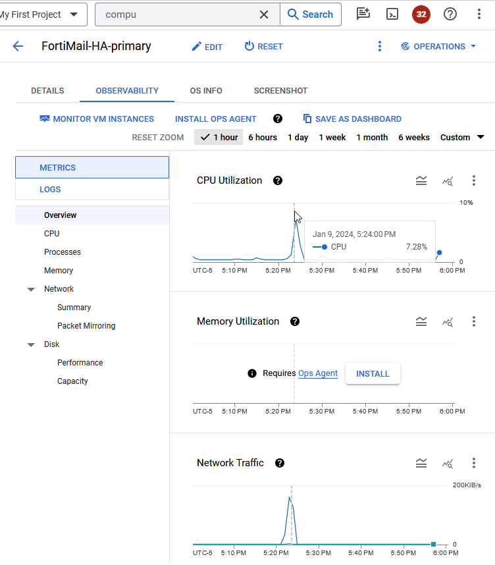Click the help icon next to CPU Utilization
Viewport: 495px width, 565px height.
click(278, 180)
